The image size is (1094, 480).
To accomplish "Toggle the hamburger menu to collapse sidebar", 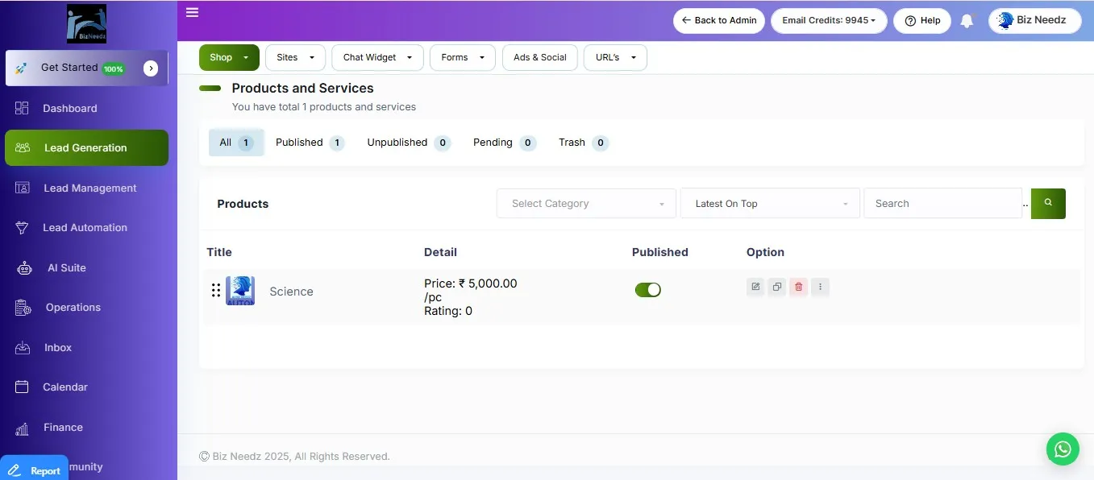I will tap(192, 12).
